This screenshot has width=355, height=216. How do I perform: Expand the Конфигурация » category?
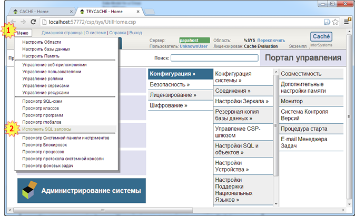pos(181,74)
